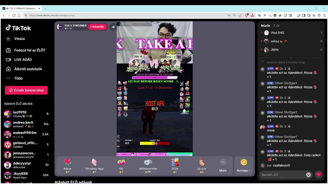Image resolution: width=328 pixels, height=184 pixels.
Task: Toggle the browser sidebar panel
Action: click(x=304, y=15)
